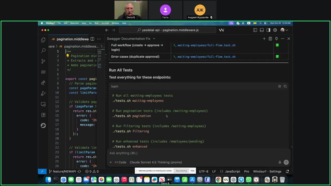Start new chat with plus icon

(264, 39)
